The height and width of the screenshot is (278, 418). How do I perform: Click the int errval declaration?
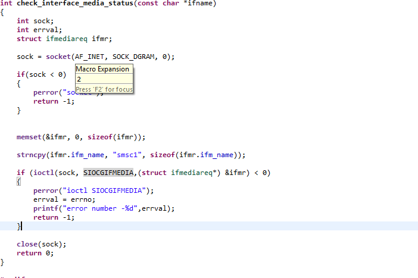point(31,30)
